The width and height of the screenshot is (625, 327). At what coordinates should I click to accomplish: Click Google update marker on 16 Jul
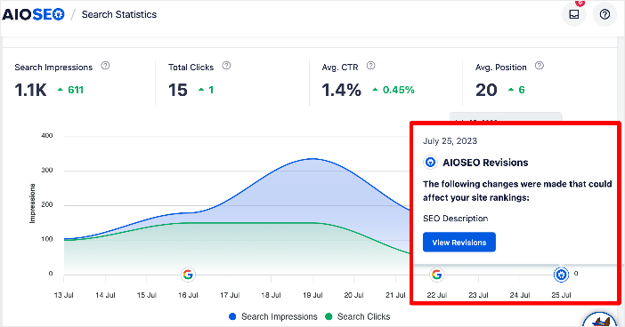point(188,274)
